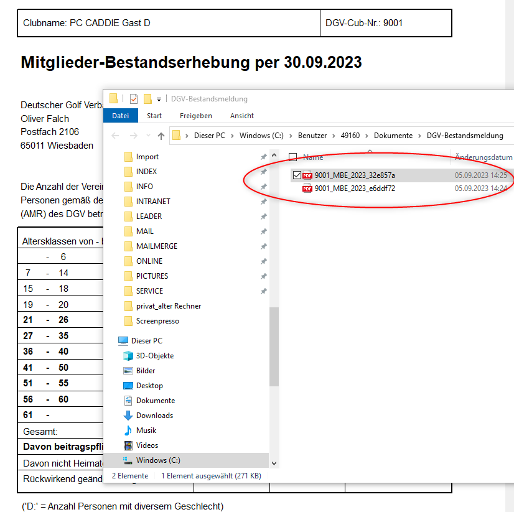This screenshot has width=514, height=512.
Task: Click the back navigation arrow
Action: (x=115, y=136)
